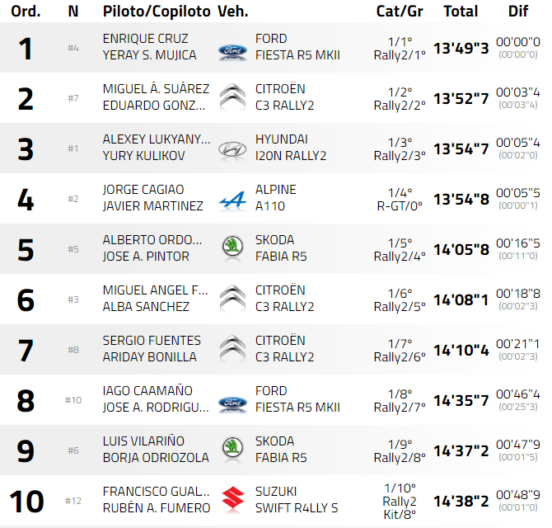Click the Citroën logo beside Miguel Á. Suárez
The image size is (552, 528).
coord(232,98)
